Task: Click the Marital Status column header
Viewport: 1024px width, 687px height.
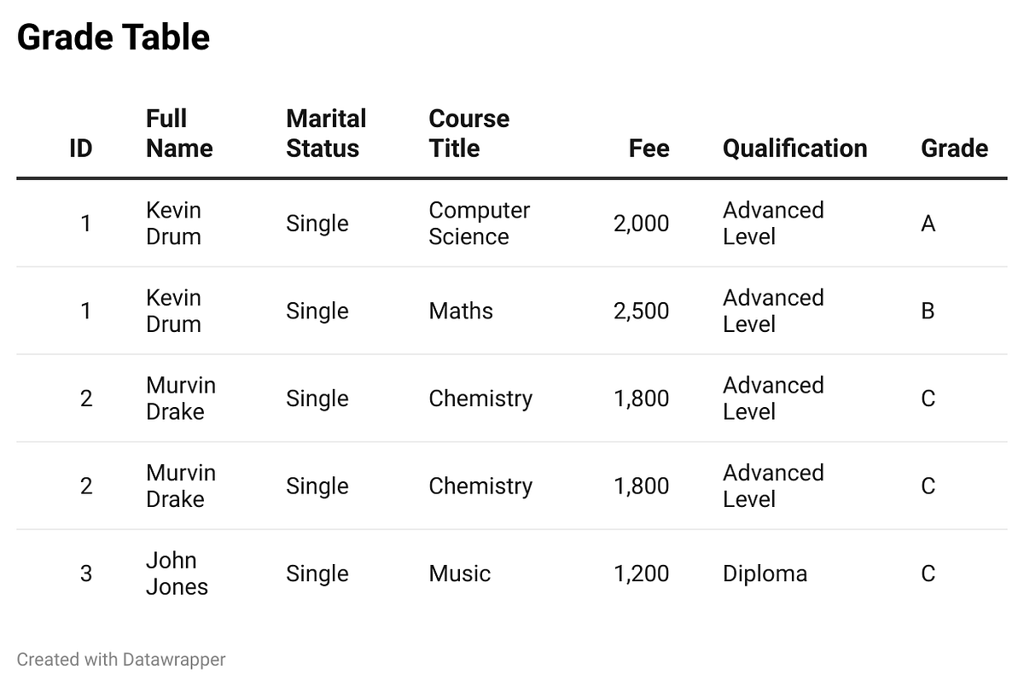Action: 326,133
